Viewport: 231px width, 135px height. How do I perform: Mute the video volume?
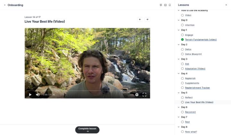coord(38,95)
